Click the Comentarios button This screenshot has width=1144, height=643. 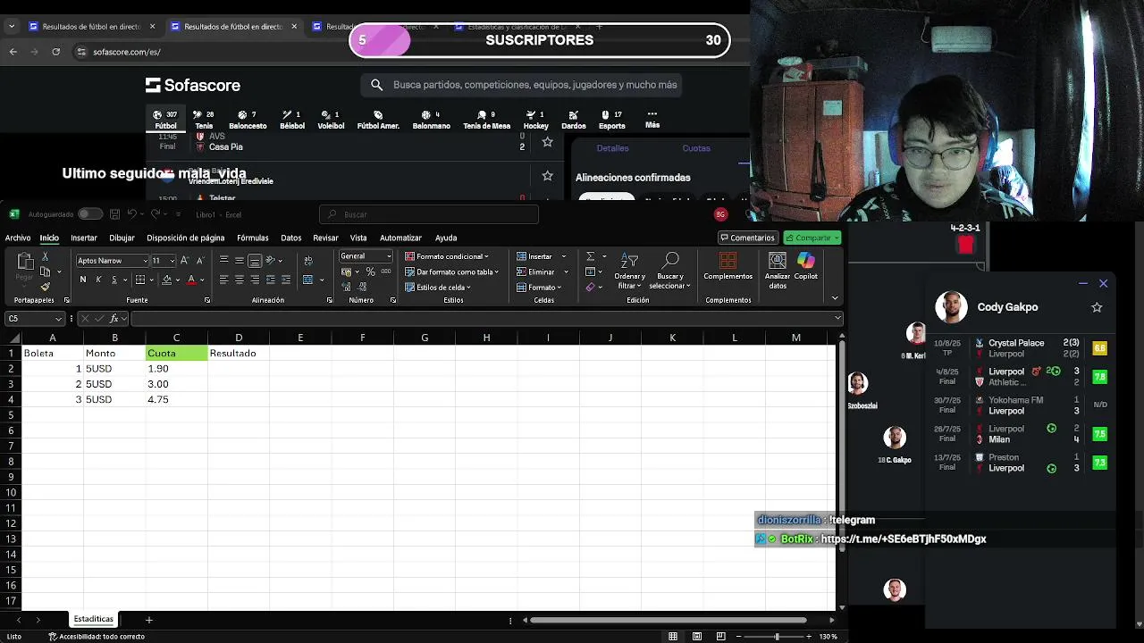(x=747, y=238)
